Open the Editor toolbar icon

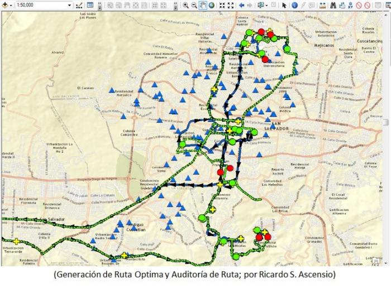[x=79, y=5]
